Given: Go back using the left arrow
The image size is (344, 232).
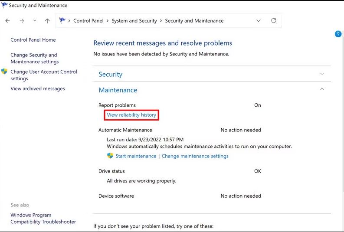Looking at the screenshot, I should click(7, 21).
